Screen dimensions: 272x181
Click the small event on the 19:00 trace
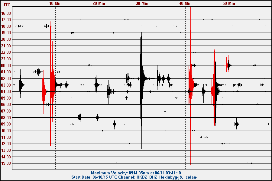pos(72,33)
